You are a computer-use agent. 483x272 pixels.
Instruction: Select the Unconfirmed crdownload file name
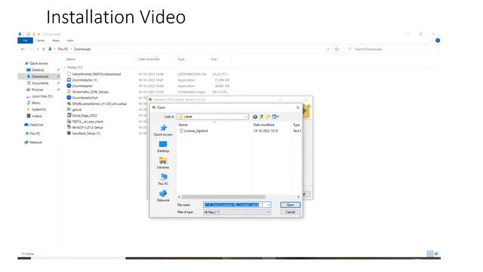(97, 74)
